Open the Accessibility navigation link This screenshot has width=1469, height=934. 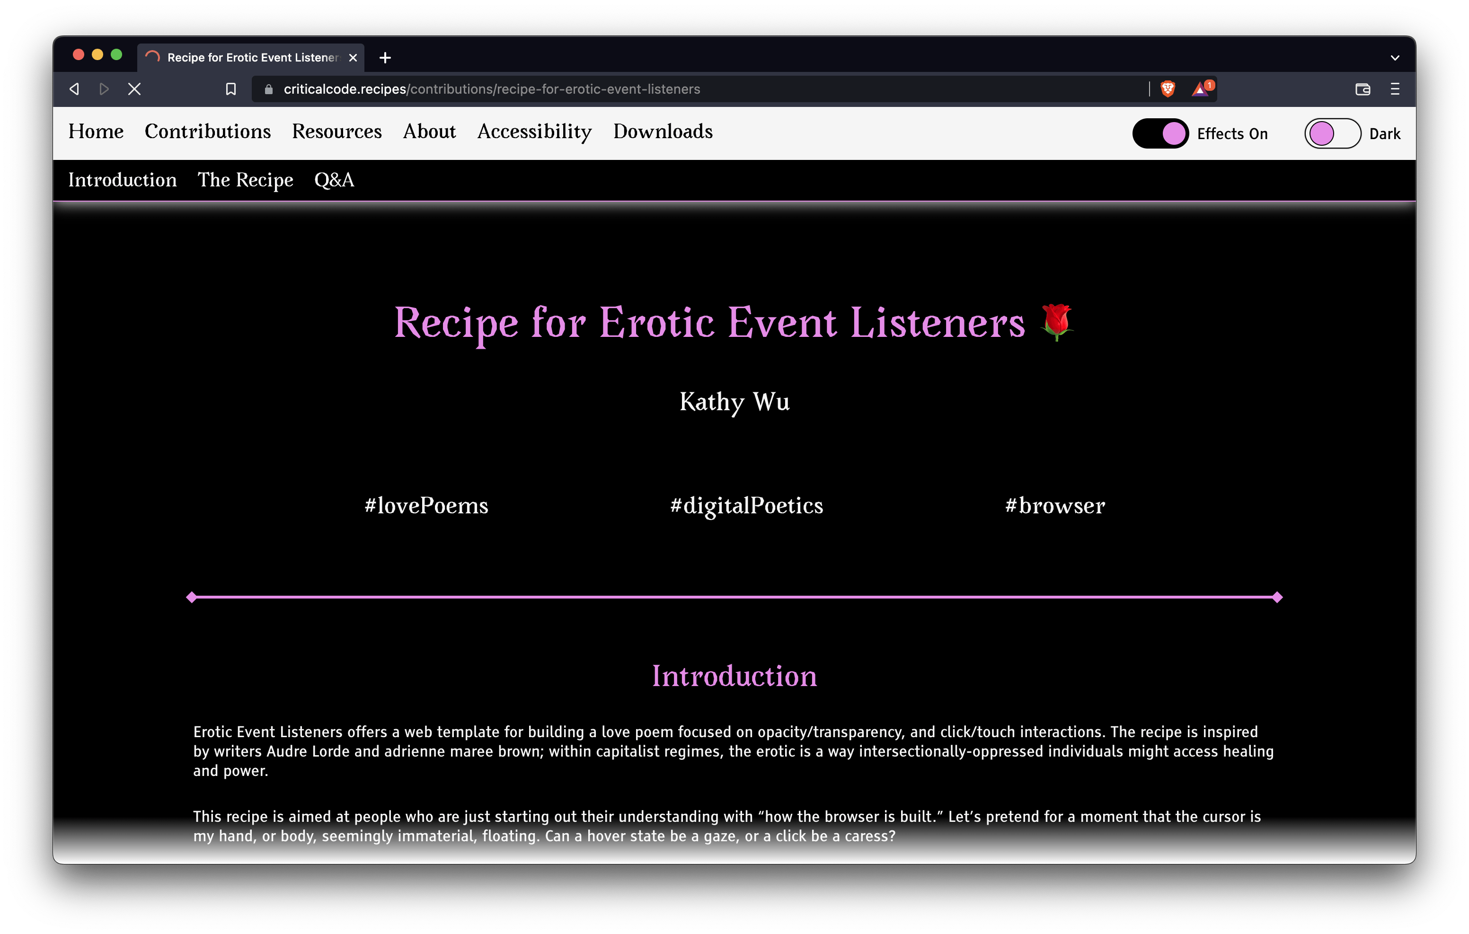pos(534,132)
